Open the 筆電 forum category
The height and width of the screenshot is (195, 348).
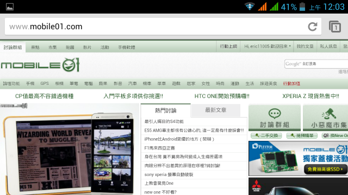pyautogui.click(x=74, y=83)
